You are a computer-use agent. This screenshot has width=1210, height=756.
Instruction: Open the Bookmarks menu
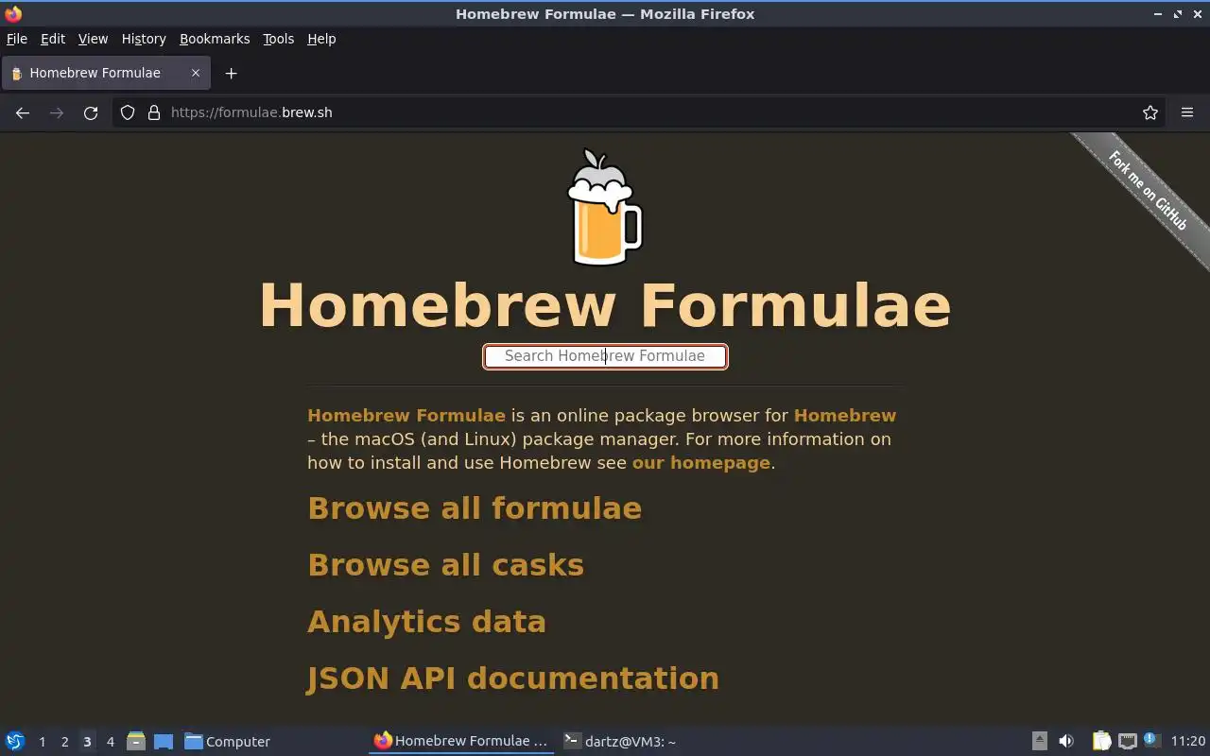[x=215, y=39]
